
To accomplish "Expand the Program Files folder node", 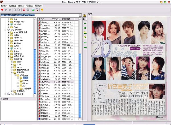I will coord(8,22).
